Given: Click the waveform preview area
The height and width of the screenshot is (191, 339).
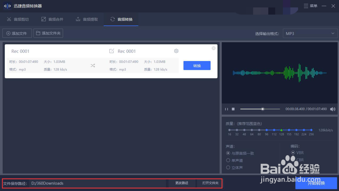Looking at the screenshot, I should 280,73.
